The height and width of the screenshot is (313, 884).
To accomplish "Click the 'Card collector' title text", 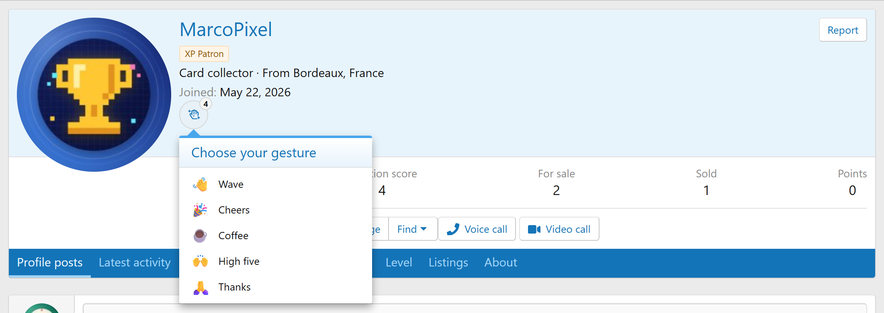I will pos(216,73).
